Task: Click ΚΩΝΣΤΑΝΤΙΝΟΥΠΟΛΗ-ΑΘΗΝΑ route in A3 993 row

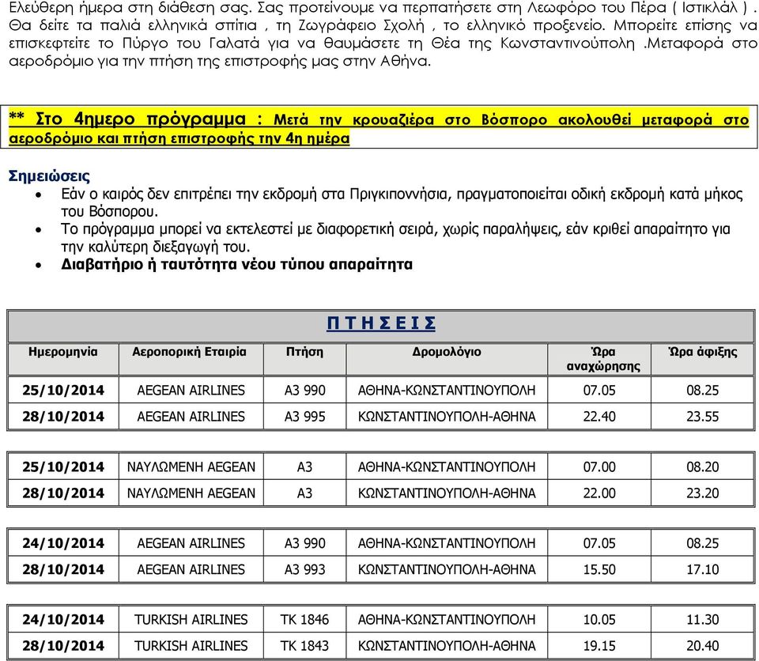Action: coord(447,569)
